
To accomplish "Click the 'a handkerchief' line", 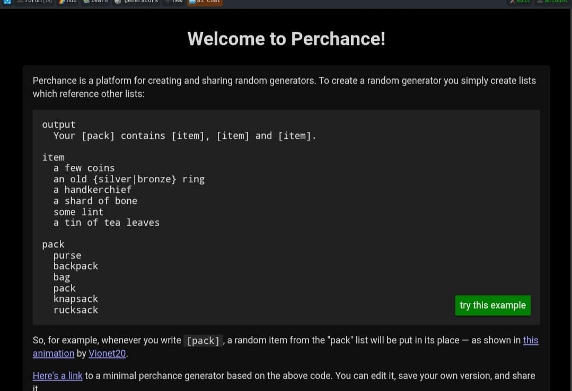I will (x=92, y=190).
